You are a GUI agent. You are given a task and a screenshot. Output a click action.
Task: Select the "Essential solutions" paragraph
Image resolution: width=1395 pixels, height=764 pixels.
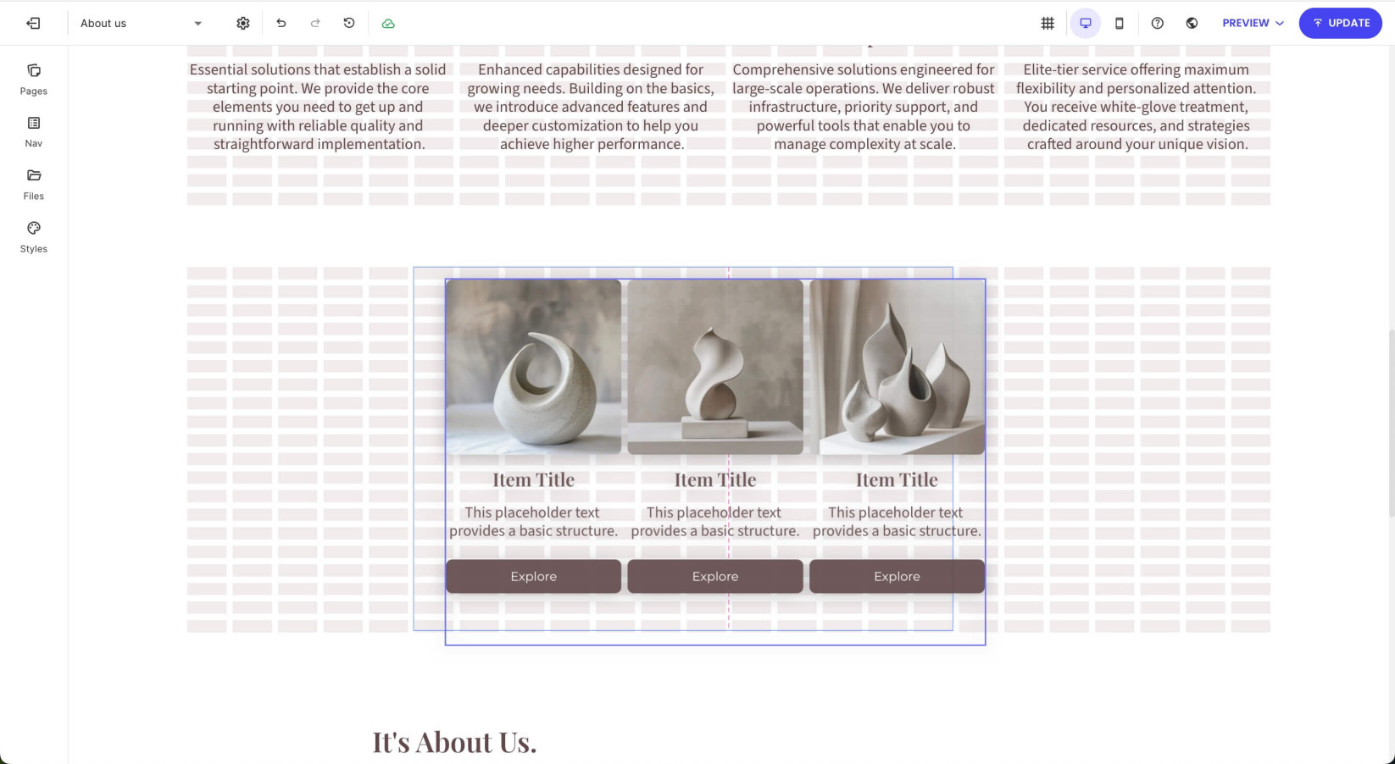click(319, 107)
